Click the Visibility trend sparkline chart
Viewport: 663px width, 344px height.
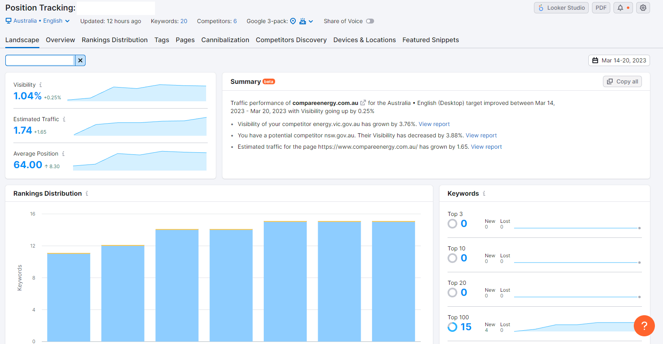(x=137, y=93)
